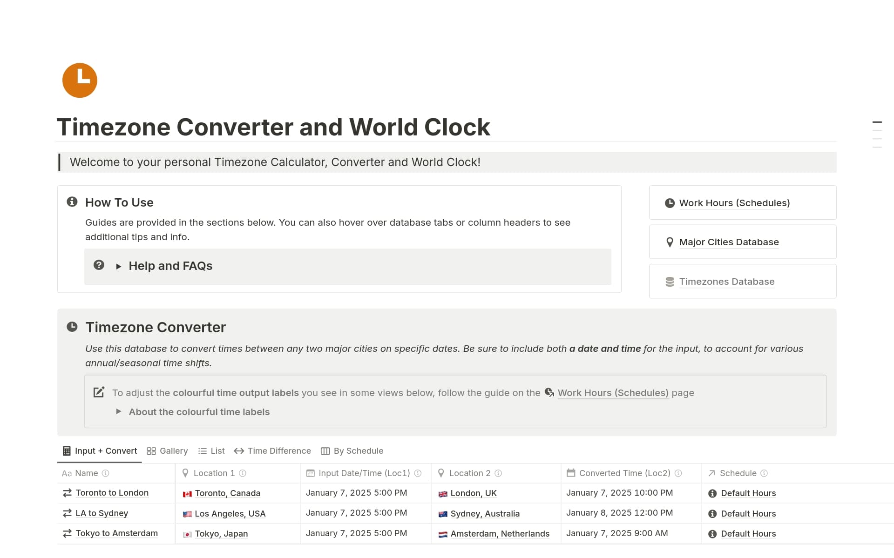This screenshot has width=894, height=558.
Task: Expand the Help and FAQs section
Action: [119, 266]
